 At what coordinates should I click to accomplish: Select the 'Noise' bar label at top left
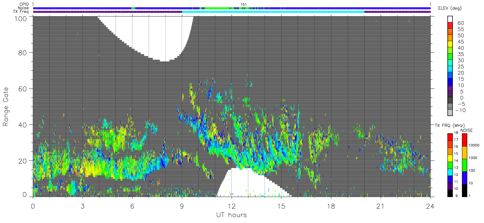(x=24, y=8)
